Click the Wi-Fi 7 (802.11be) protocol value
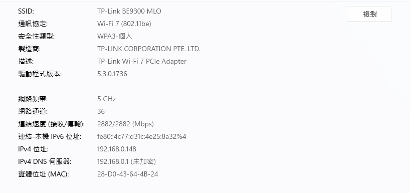 click(124, 24)
